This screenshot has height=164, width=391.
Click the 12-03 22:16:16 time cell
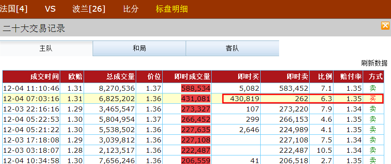click(31, 109)
